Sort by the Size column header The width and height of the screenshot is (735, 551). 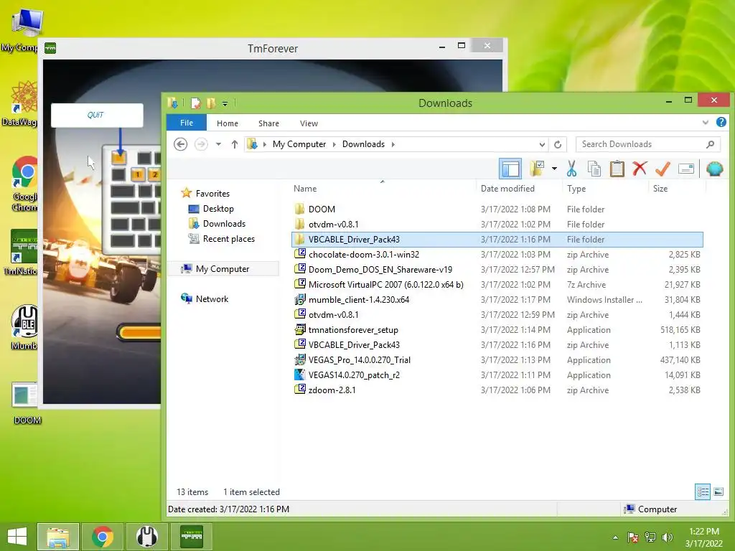(660, 189)
